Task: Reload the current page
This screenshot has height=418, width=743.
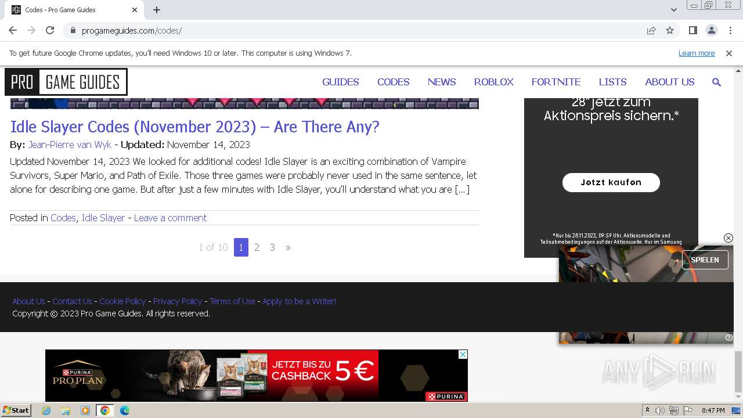Action: click(50, 30)
